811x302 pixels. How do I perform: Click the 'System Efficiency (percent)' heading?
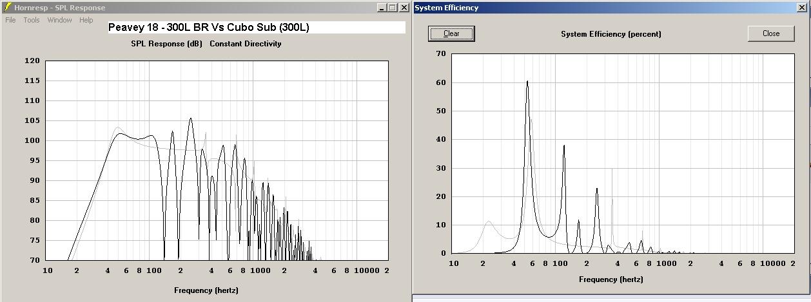[x=611, y=34]
